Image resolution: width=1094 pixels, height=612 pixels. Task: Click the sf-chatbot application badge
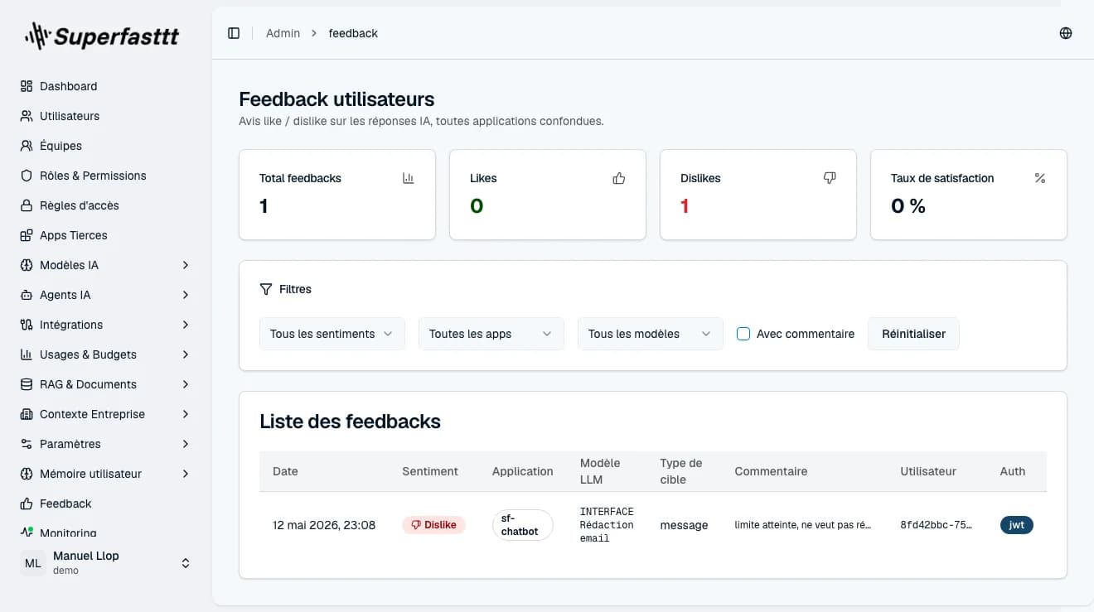point(522,525)
